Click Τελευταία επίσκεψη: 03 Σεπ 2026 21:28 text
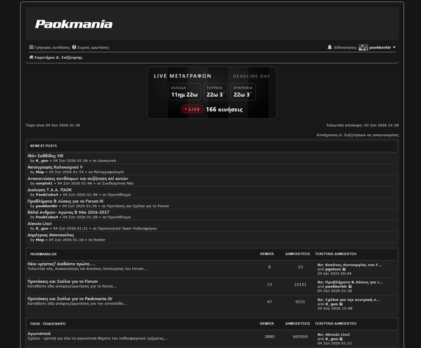 click(x=362, y=126)
